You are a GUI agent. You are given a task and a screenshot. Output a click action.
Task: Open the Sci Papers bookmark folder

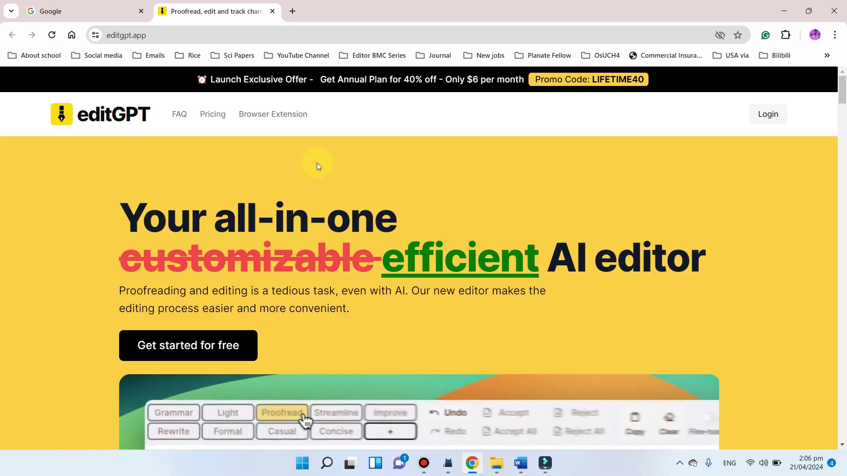tap(232, 56)
